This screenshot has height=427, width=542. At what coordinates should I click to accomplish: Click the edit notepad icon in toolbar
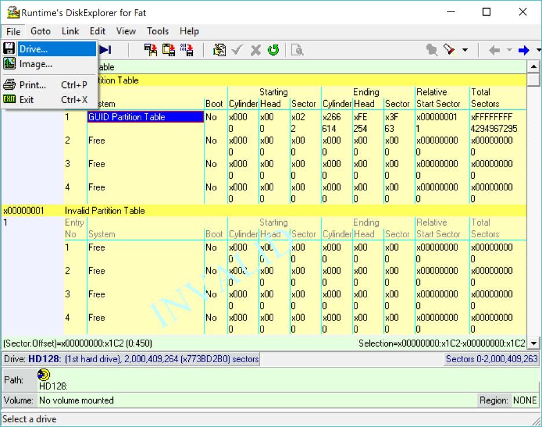[x=219, y=50]
